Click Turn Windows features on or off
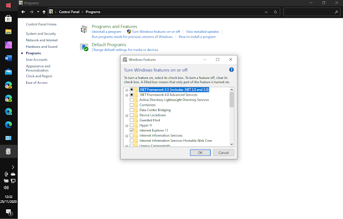343x219 pixels. pyautogui.click(x=155, y=32)
